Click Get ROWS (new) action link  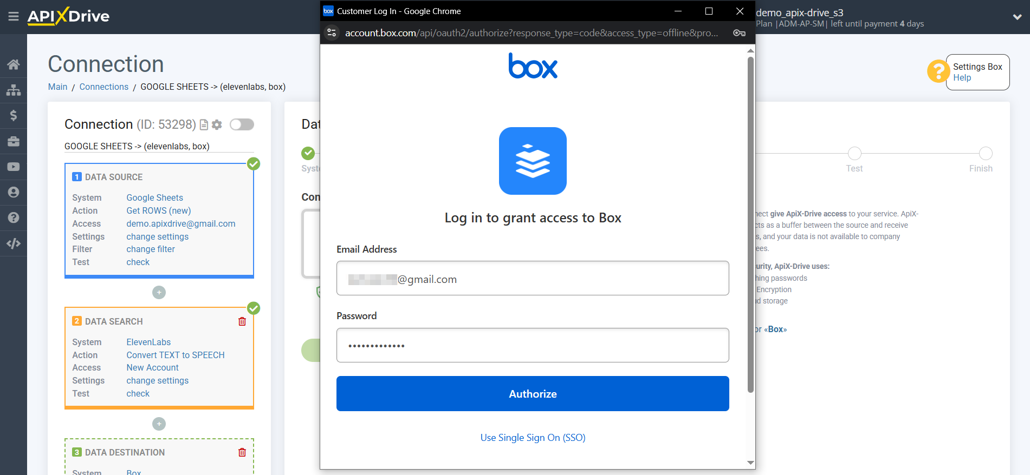[x=158, y=210]
